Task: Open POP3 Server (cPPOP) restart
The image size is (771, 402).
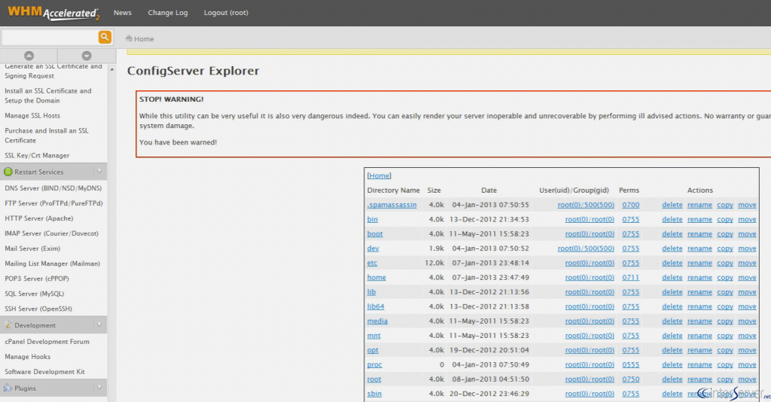Action: point(37,278)
